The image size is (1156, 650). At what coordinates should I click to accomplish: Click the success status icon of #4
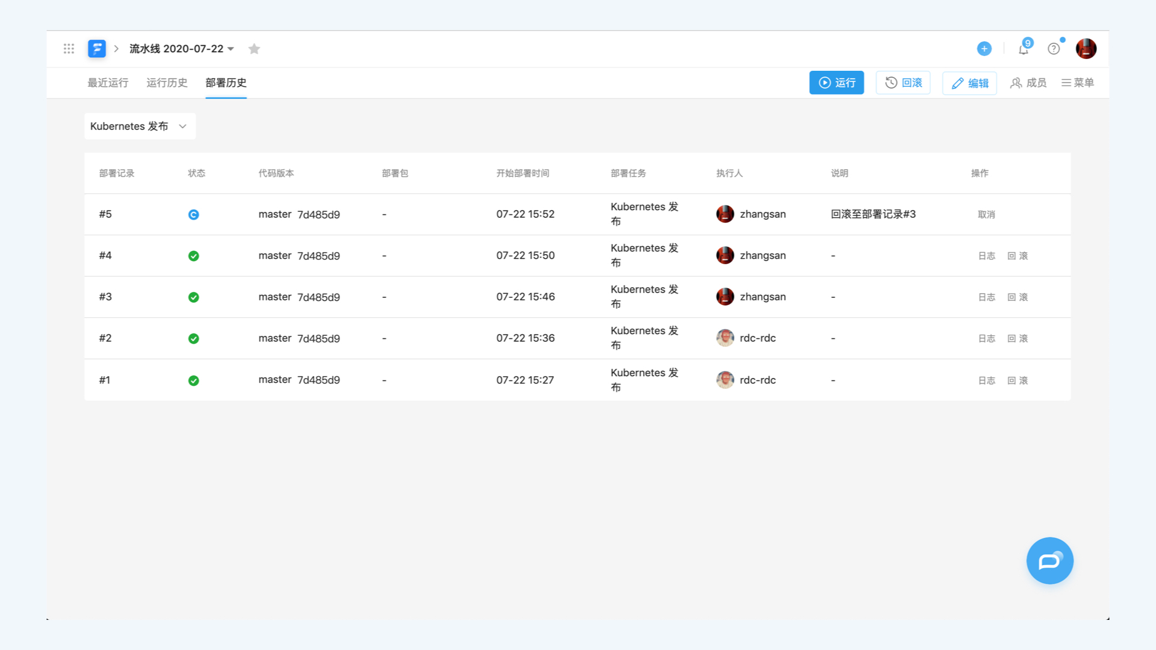(193, 256)
